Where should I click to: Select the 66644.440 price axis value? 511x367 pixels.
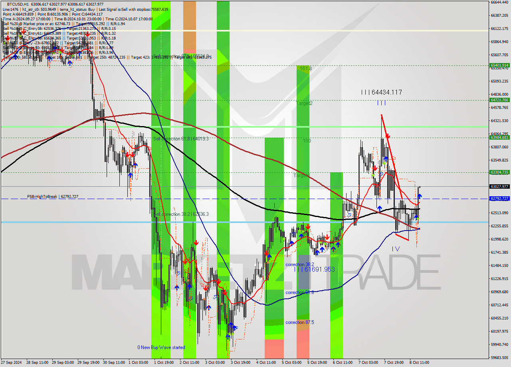(x=499, y=2)
